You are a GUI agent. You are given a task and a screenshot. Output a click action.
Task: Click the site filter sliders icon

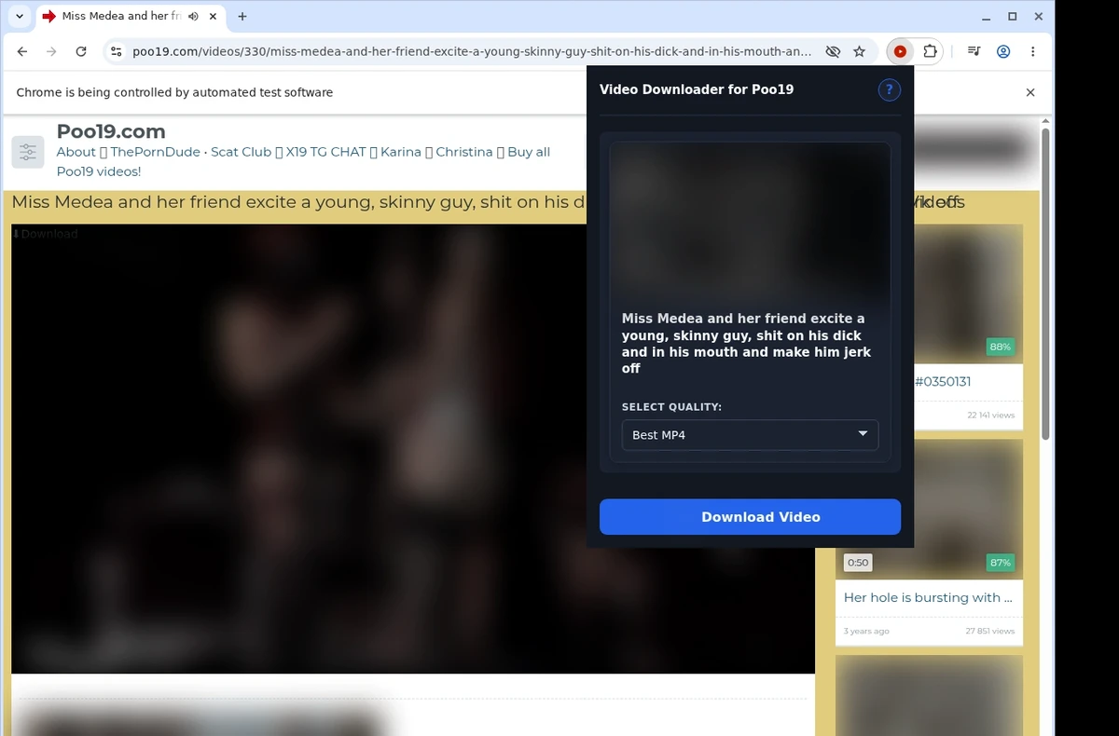point(28,152)
